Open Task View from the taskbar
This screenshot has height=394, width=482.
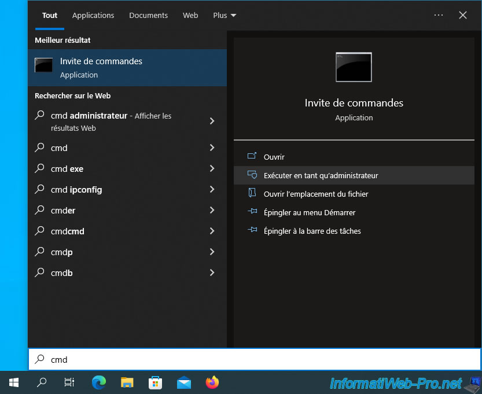click(69, 382)
